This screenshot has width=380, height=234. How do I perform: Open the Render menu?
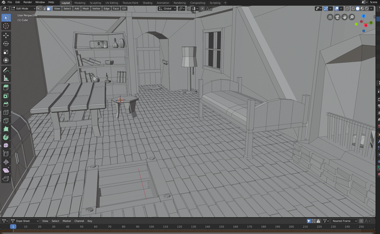tap(28, 2)
